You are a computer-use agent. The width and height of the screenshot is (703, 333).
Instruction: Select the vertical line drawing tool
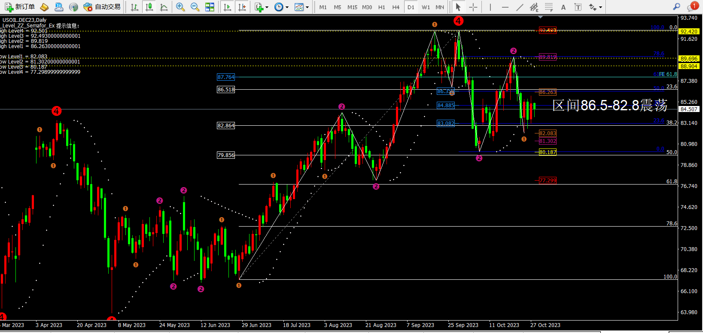click(x=490, y=7)
